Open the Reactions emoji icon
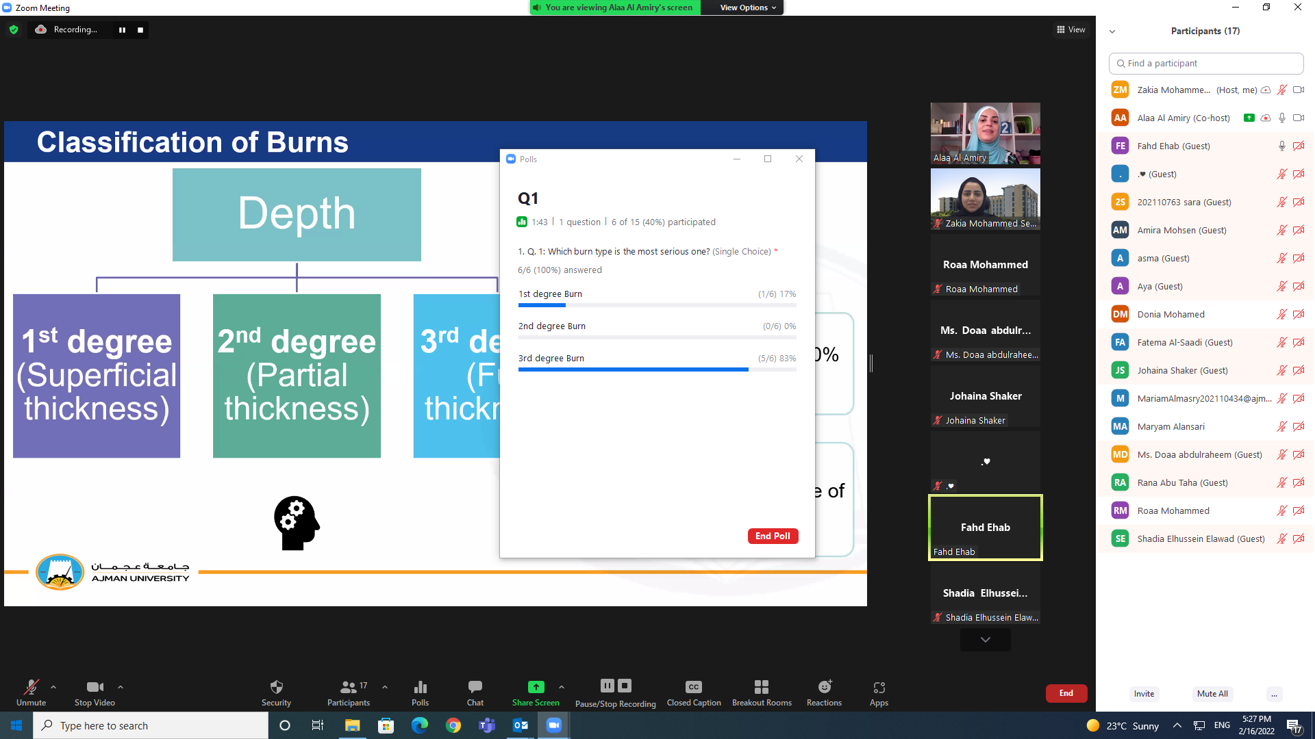 pos(824,688)
